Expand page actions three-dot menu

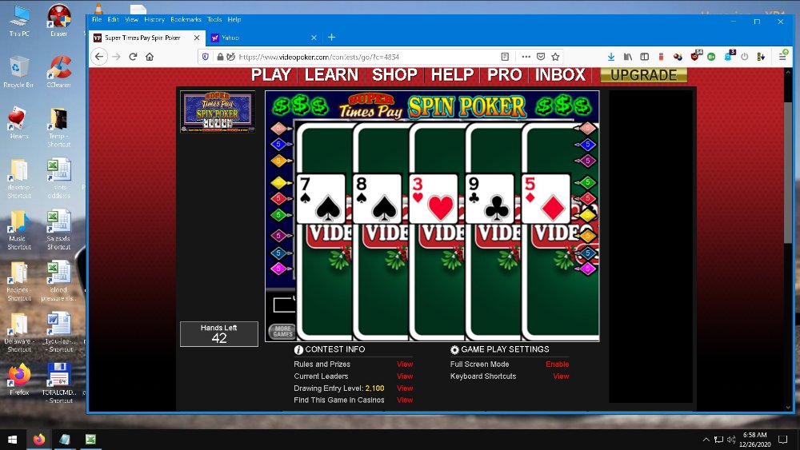click(x=526, y=57)
